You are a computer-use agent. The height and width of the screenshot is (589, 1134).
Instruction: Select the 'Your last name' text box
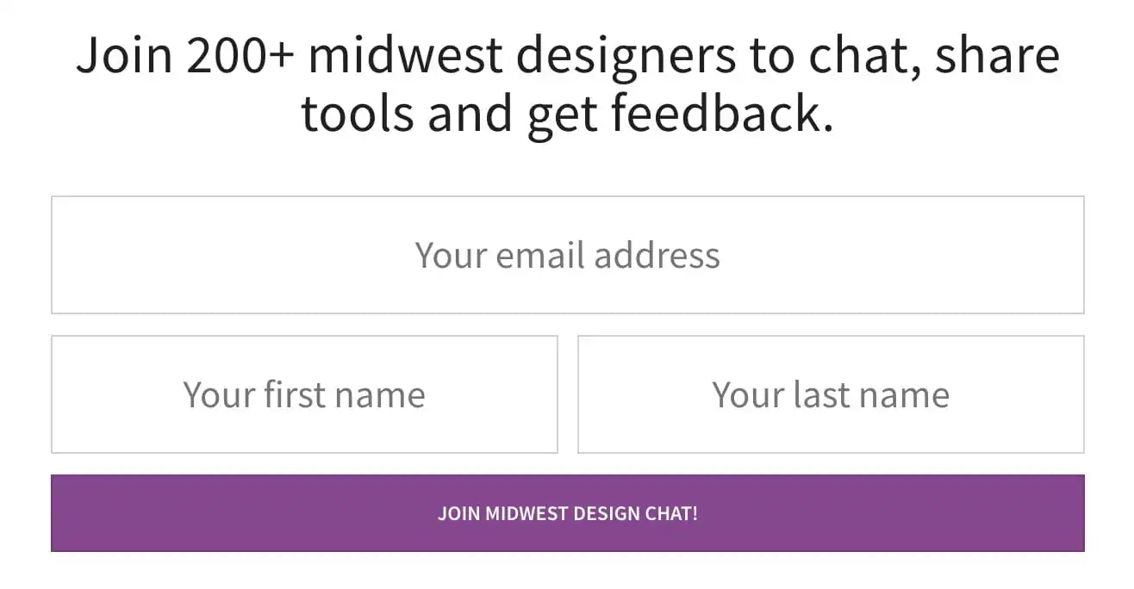pyautogui.click(x=831, y=394)
